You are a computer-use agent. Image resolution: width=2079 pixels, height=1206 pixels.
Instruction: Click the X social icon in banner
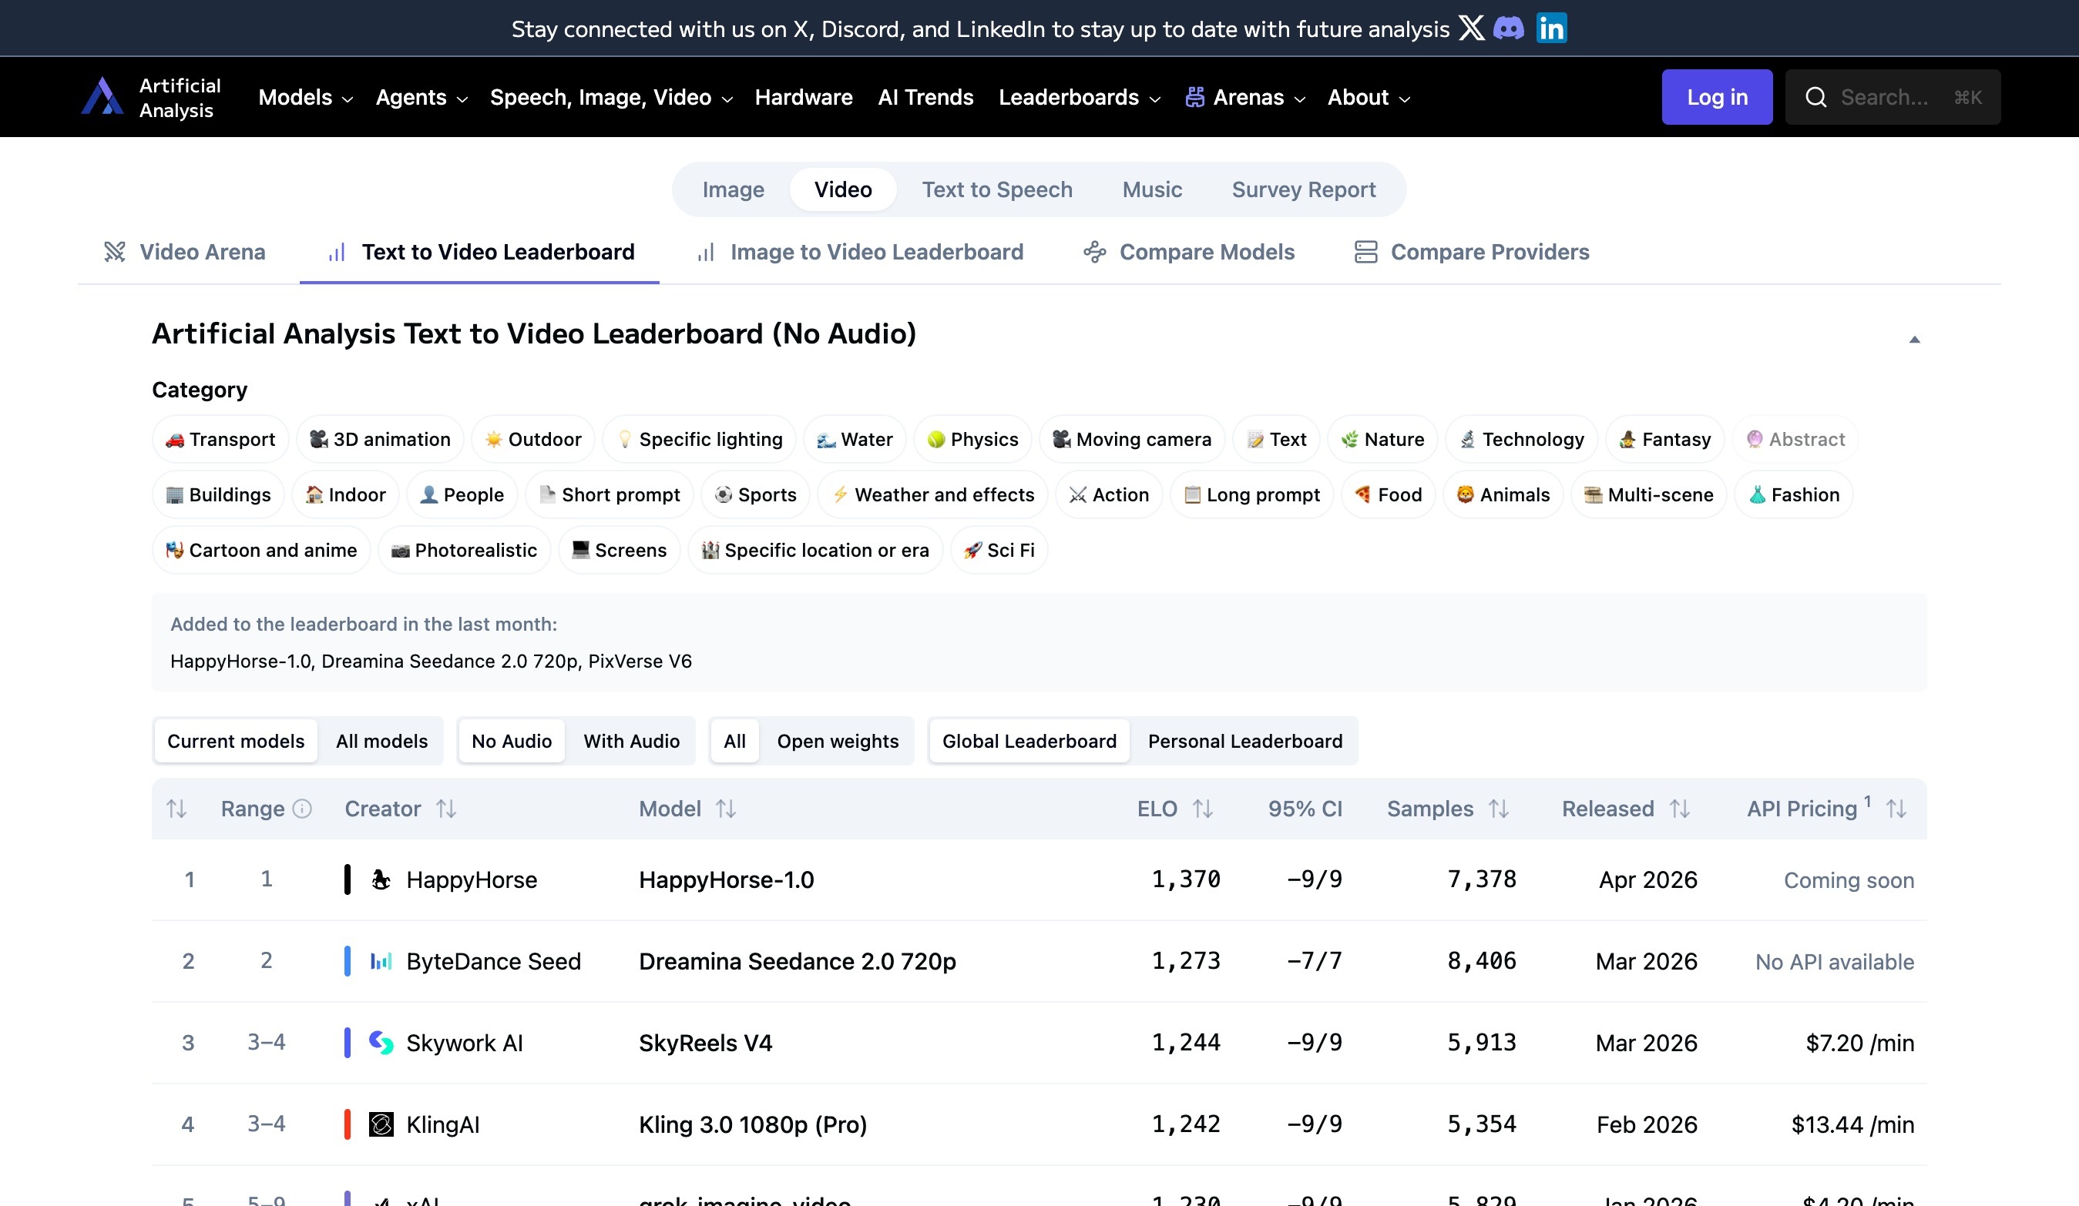tap(1471, 28)
